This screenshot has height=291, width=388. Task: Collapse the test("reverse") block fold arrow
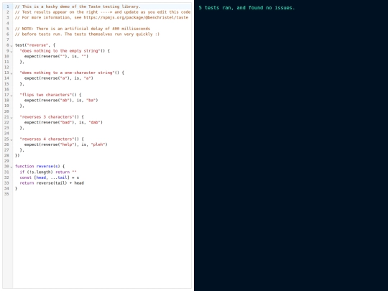pyautogui.click(x=11, y=45)
